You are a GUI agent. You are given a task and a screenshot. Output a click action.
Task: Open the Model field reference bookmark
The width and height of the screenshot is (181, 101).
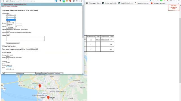126,3
